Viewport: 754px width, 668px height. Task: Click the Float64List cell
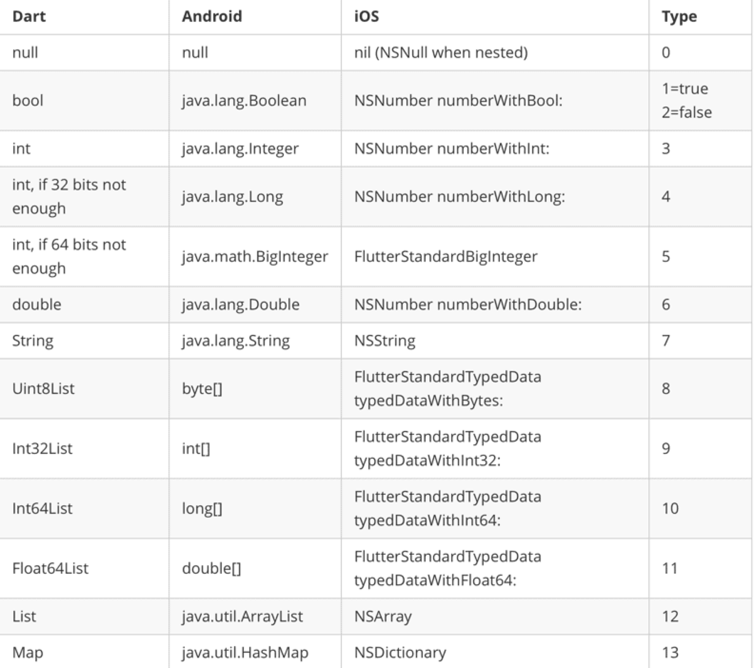pos(50,568)
